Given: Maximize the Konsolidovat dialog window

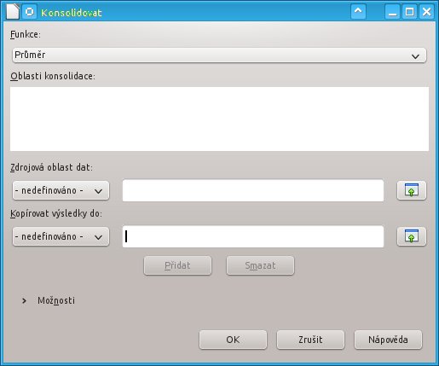Looking at the screenshot, I should point(409,12).
